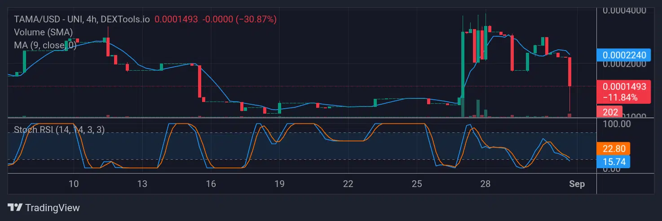Viewport: 662px width, 221px height.
Task: Click the blue 15.74 Stoch RSI label
Action: [x=613, y=161]
